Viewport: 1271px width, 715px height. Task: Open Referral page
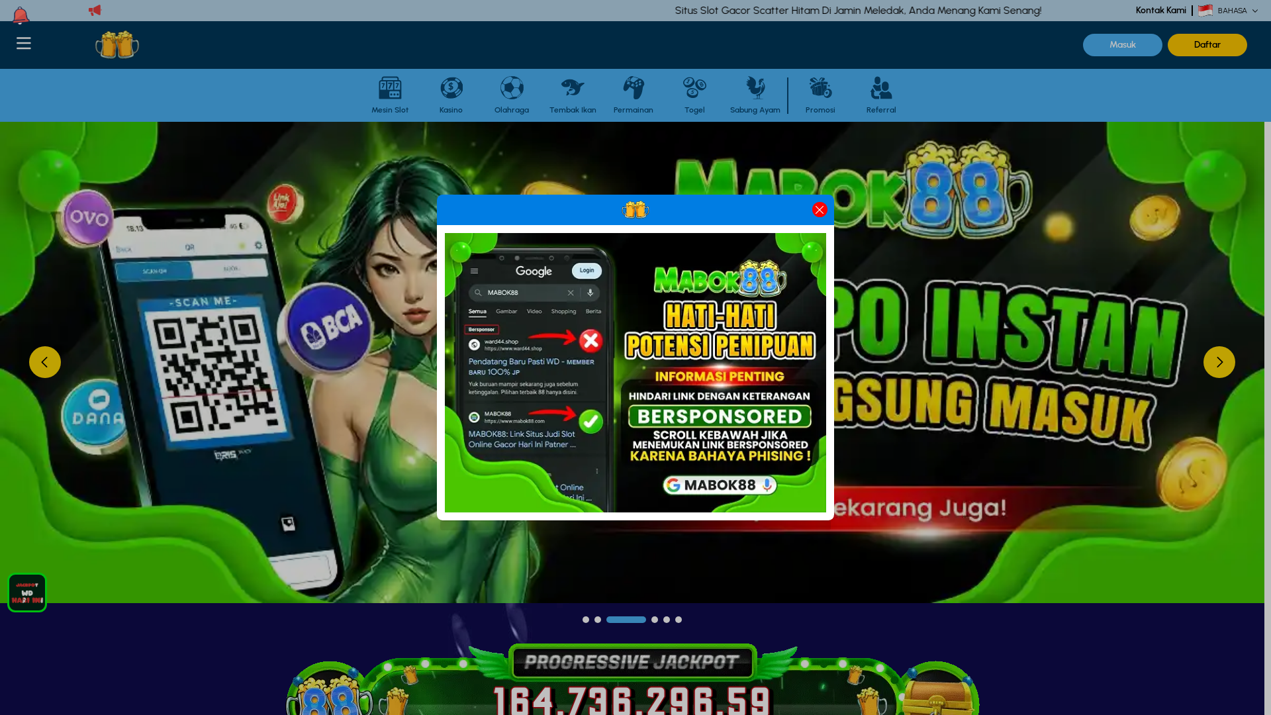tap(881, 95)
